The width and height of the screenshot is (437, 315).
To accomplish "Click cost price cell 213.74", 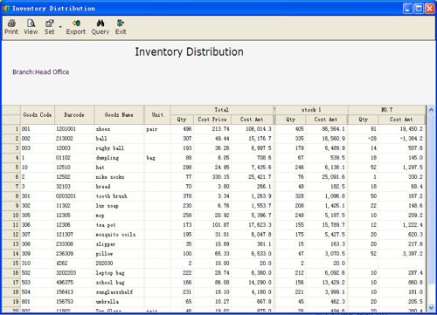I will [x=212, y=129].
